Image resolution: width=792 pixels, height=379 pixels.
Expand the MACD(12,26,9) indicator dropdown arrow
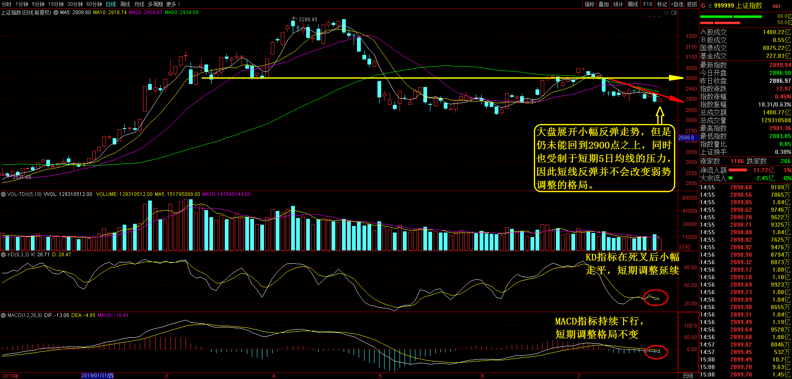tap(3, 315)
